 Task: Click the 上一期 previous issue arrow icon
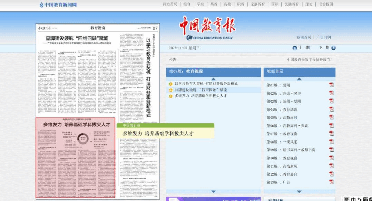pos(294,48)
